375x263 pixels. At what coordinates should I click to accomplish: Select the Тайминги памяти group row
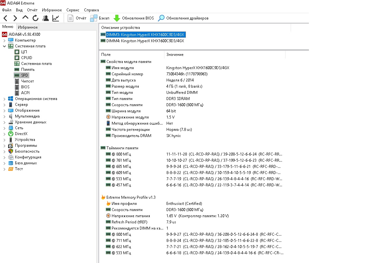click(x=122, y=148)
